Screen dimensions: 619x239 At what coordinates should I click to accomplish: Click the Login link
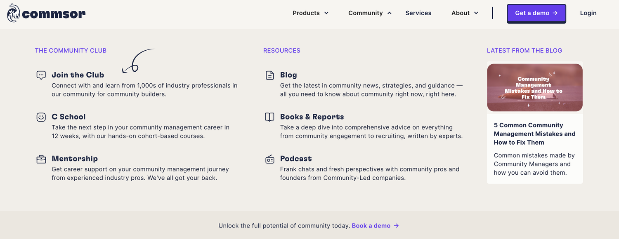coord(588,13)
